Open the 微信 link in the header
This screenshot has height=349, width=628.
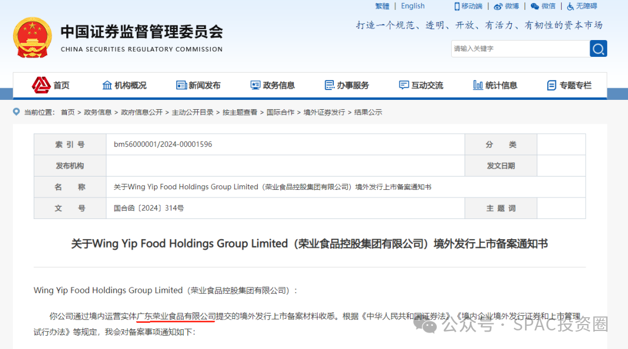548,6
